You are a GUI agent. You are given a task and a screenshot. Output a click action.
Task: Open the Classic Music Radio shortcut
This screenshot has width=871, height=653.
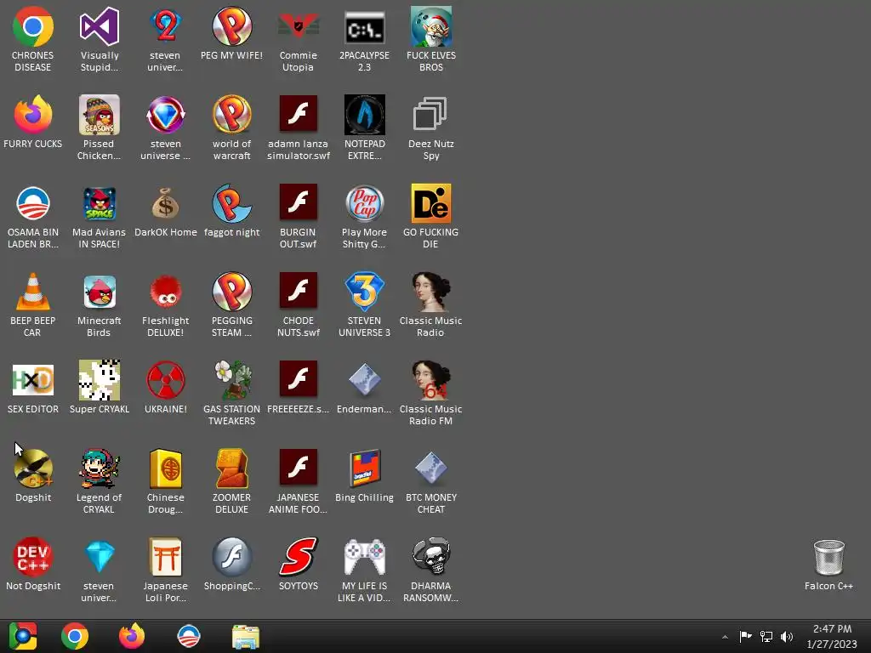pos(431,304)
